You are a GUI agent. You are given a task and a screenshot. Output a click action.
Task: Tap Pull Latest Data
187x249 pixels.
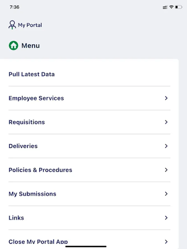(x=31, y=74)
